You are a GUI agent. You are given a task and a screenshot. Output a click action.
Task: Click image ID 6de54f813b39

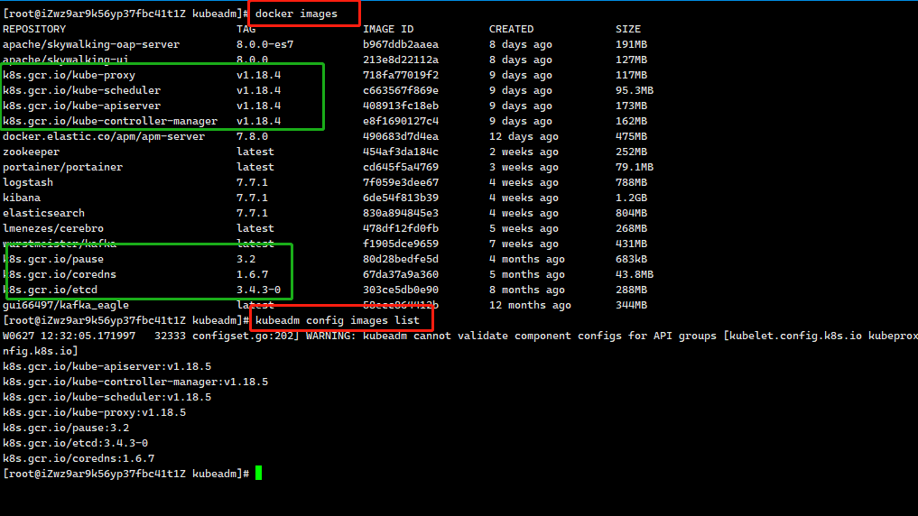tap(401, 198)
